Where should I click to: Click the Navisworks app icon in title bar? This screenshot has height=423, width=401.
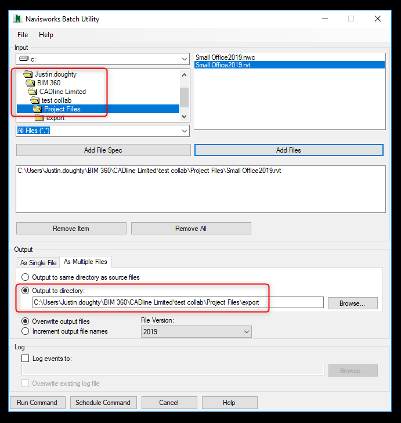point(17,19)
